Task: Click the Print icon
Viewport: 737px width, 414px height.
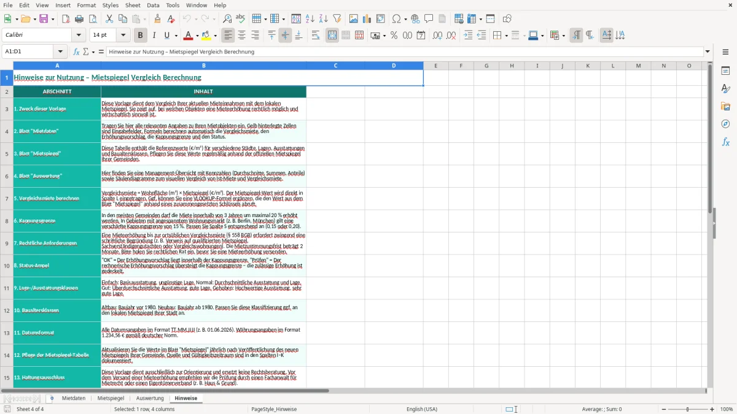Action: coord(79,19)
